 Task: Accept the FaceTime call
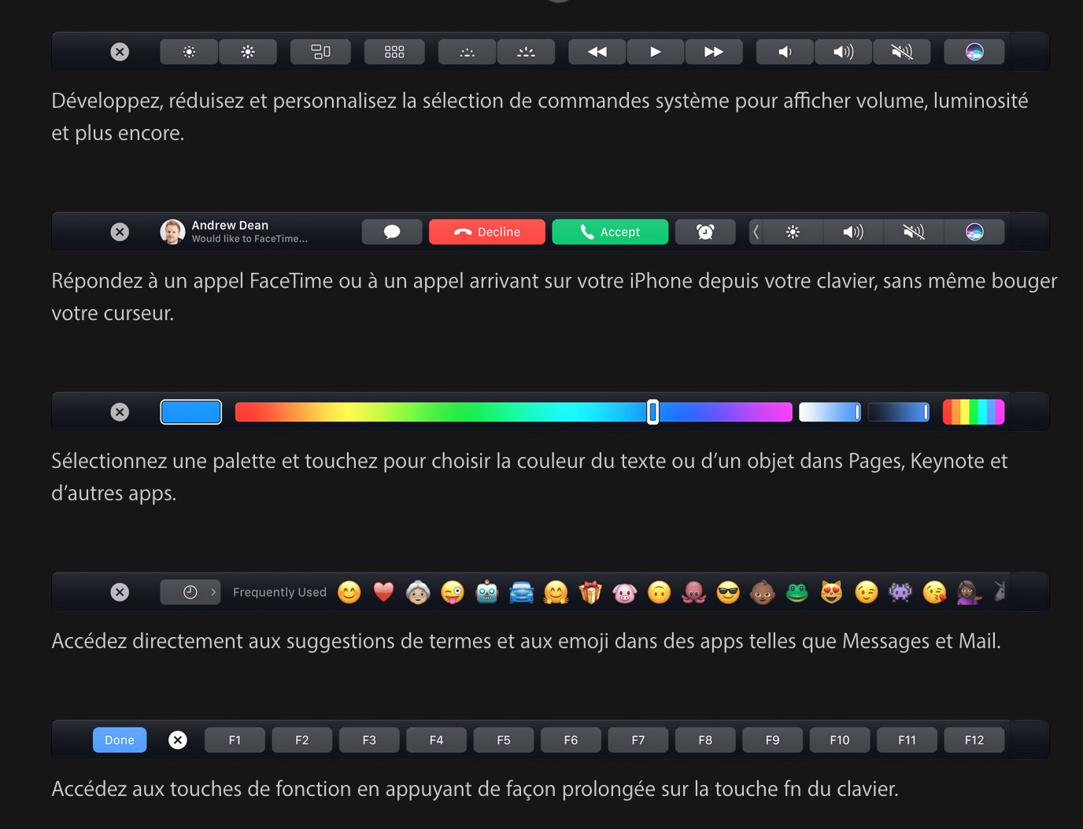tap(610, 232)
